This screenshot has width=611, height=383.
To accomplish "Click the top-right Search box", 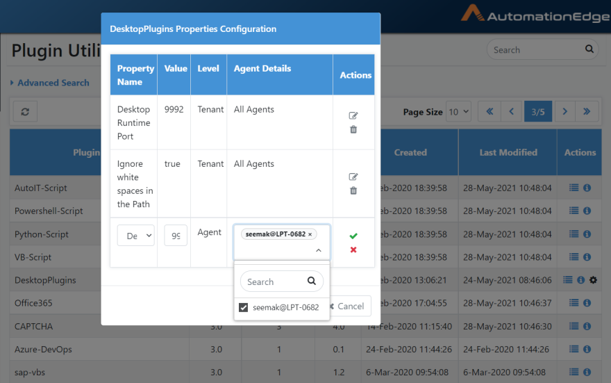I will (x=542, y=49).
